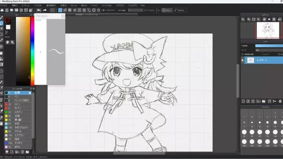
Task: Toggle protect alpha checkbox in Layer panel
Action: point(243,54)
